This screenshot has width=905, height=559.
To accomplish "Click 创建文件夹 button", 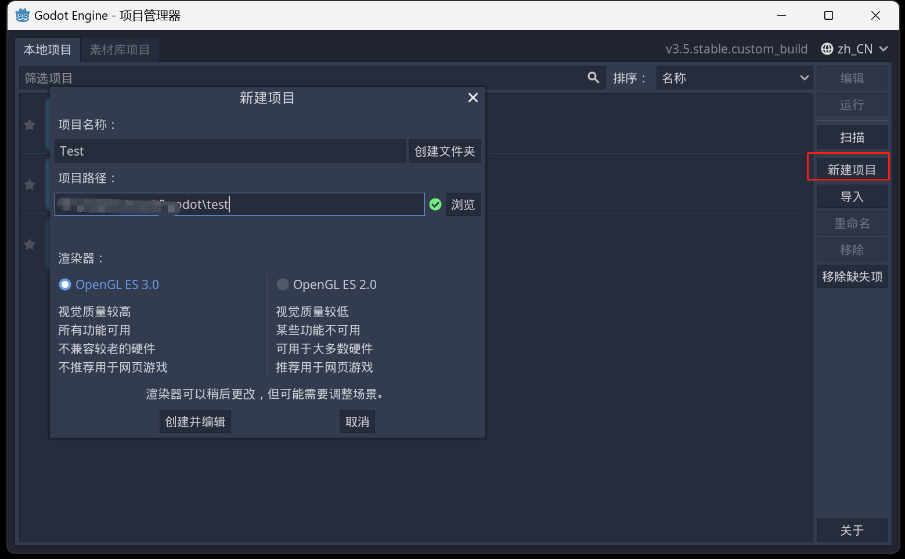I will coord(445,151).
